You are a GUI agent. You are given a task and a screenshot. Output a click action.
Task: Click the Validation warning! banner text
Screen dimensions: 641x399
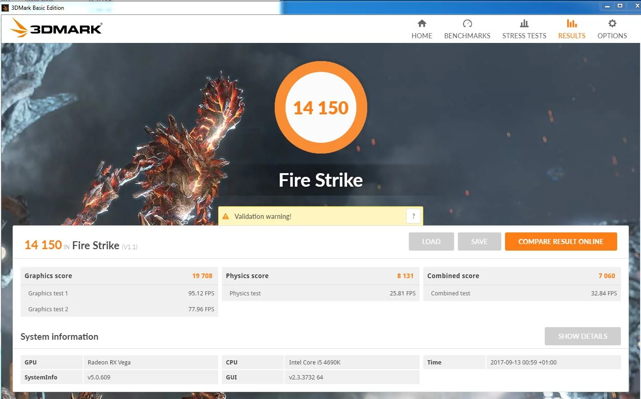click(x=263, y=217)
